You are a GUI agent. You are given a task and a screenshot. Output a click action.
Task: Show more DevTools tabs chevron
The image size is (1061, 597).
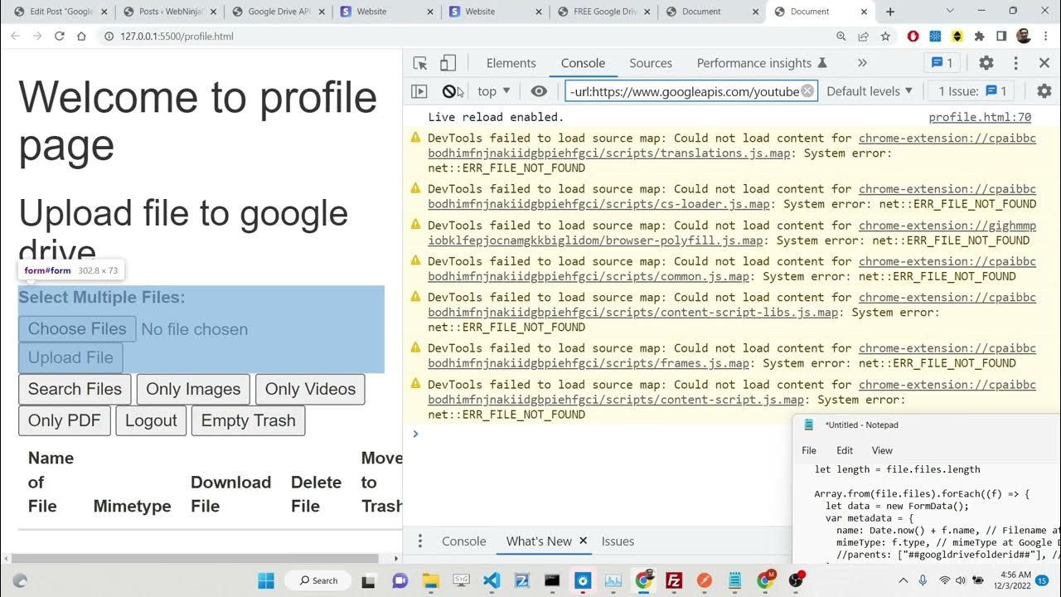[x=862, y=63]
